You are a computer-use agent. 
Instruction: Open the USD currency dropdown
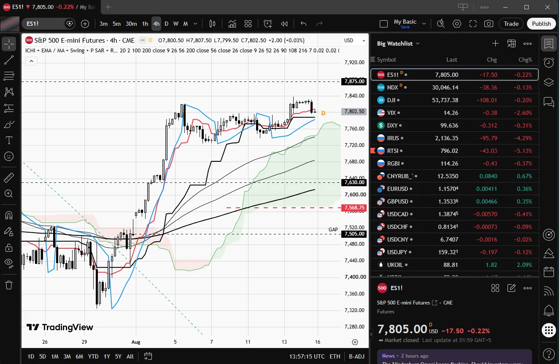pyautogui.click(x=355, y=41)
